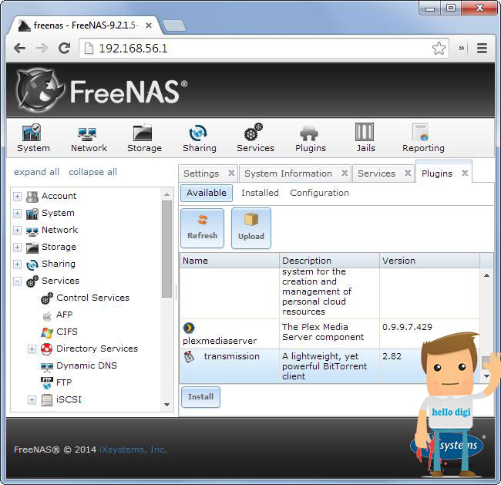Switch to the Services tab
Screen dimensions: 501x485
[x=376, y=173]
